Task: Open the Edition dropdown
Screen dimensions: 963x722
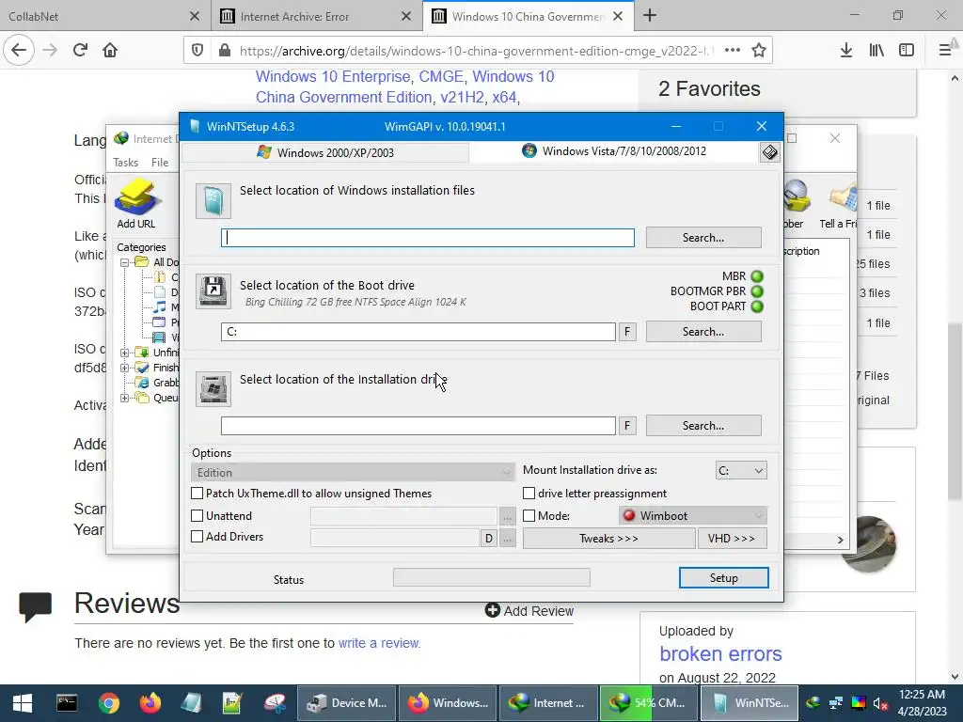Action: [x=353, y=472]
